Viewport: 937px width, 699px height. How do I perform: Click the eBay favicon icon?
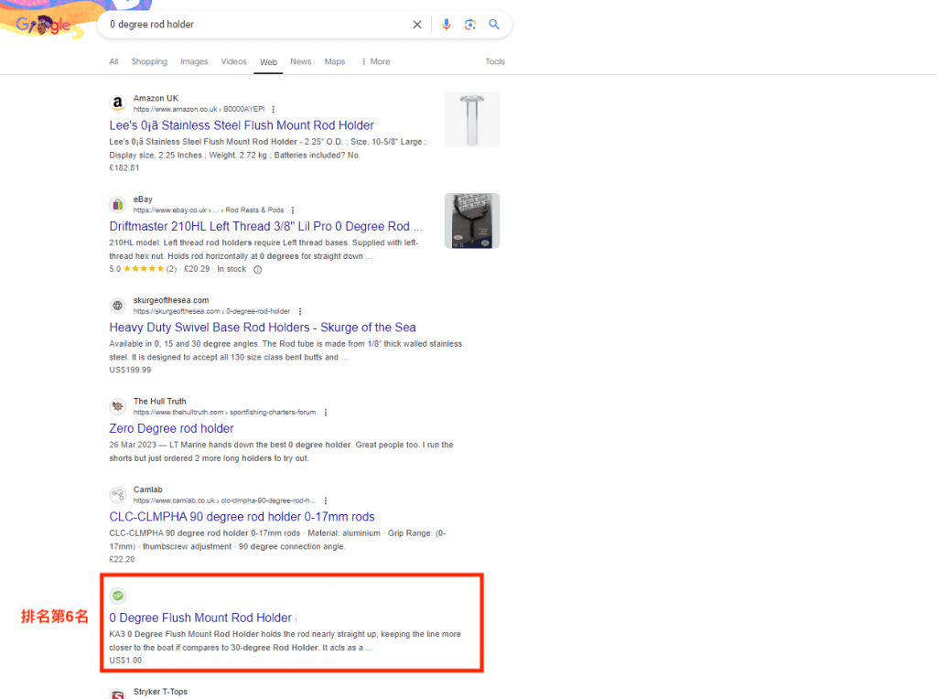click(118, 204)
